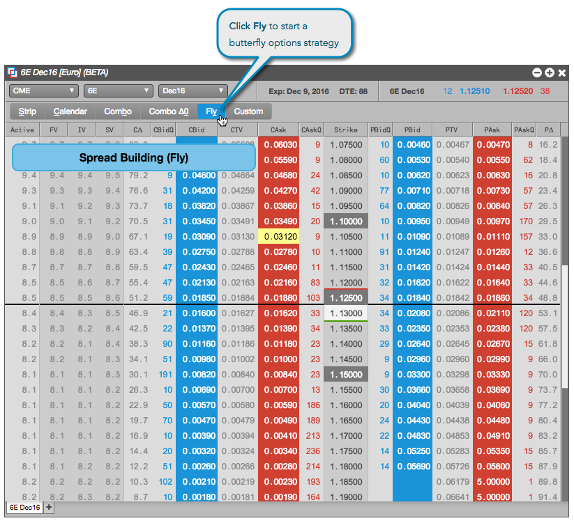Click put bid 0.01840 cell
Image resolution: width=574 pixels, height=523 pixels.
click(413, 298)
